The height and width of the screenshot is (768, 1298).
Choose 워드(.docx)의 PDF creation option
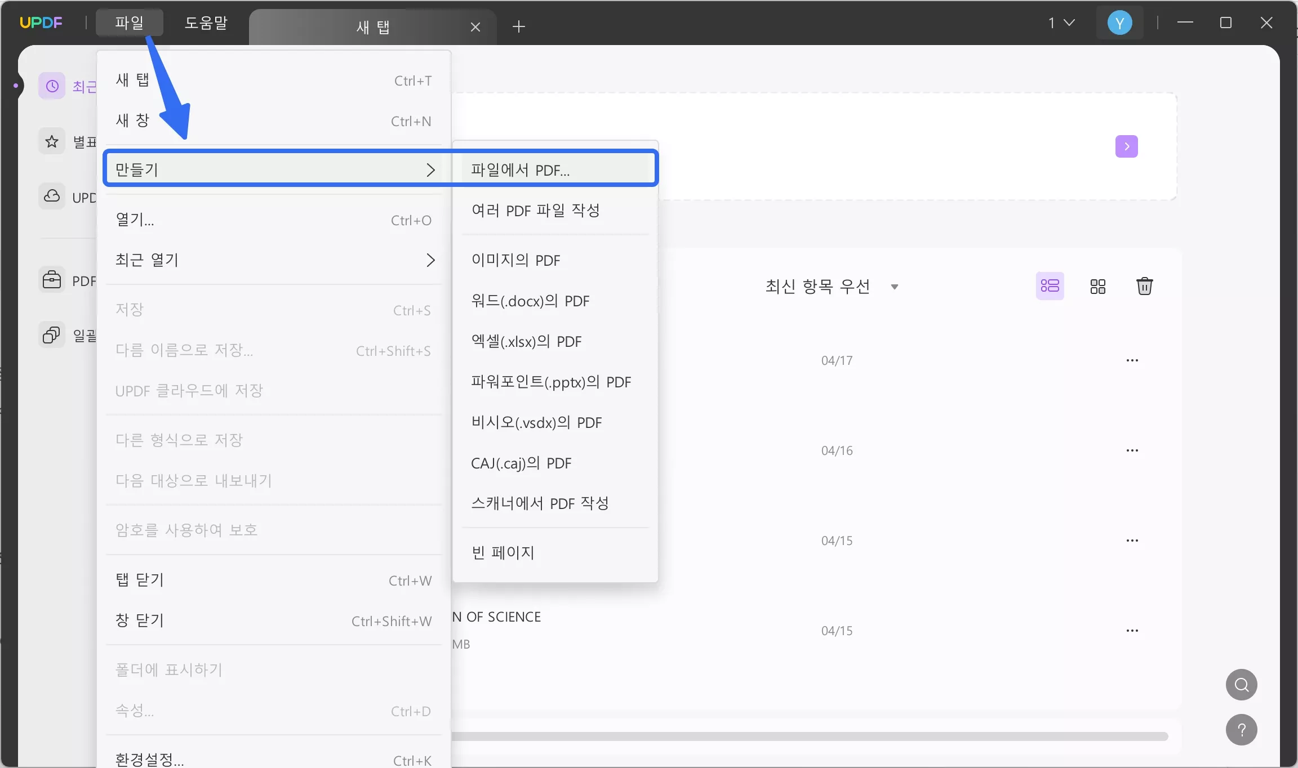click(x=530, y=301)
